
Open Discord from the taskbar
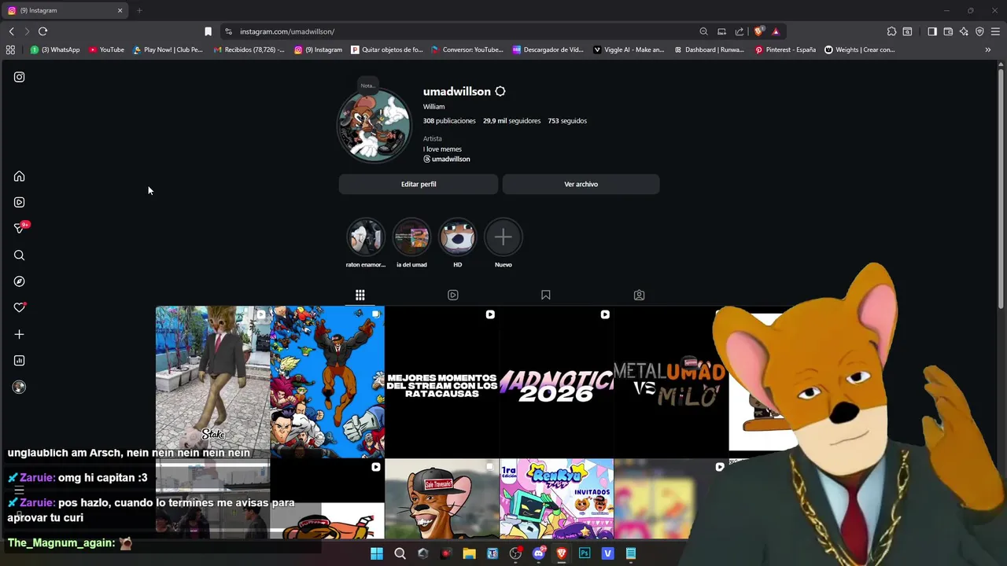[539, 553]
